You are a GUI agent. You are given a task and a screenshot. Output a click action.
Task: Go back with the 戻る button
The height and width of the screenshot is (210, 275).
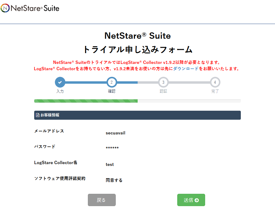pyautogui.click(x=102, y=200)
